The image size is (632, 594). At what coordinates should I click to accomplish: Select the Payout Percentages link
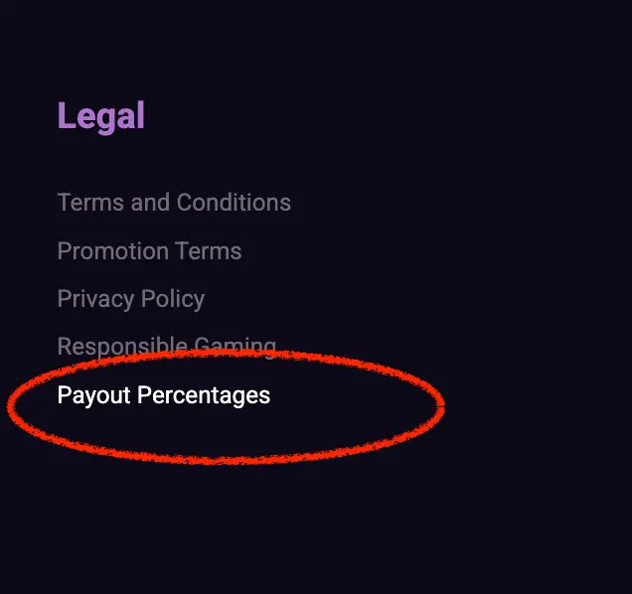[164, 395]
